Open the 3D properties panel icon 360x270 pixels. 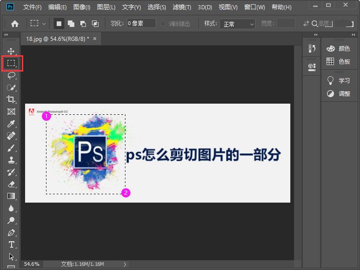coord(312,67)
